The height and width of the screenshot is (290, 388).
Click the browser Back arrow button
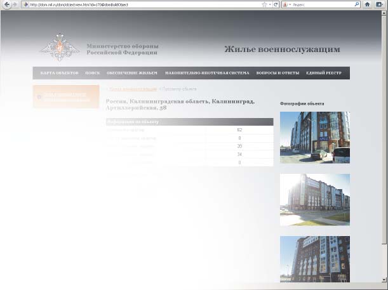[x=6, y=4]
